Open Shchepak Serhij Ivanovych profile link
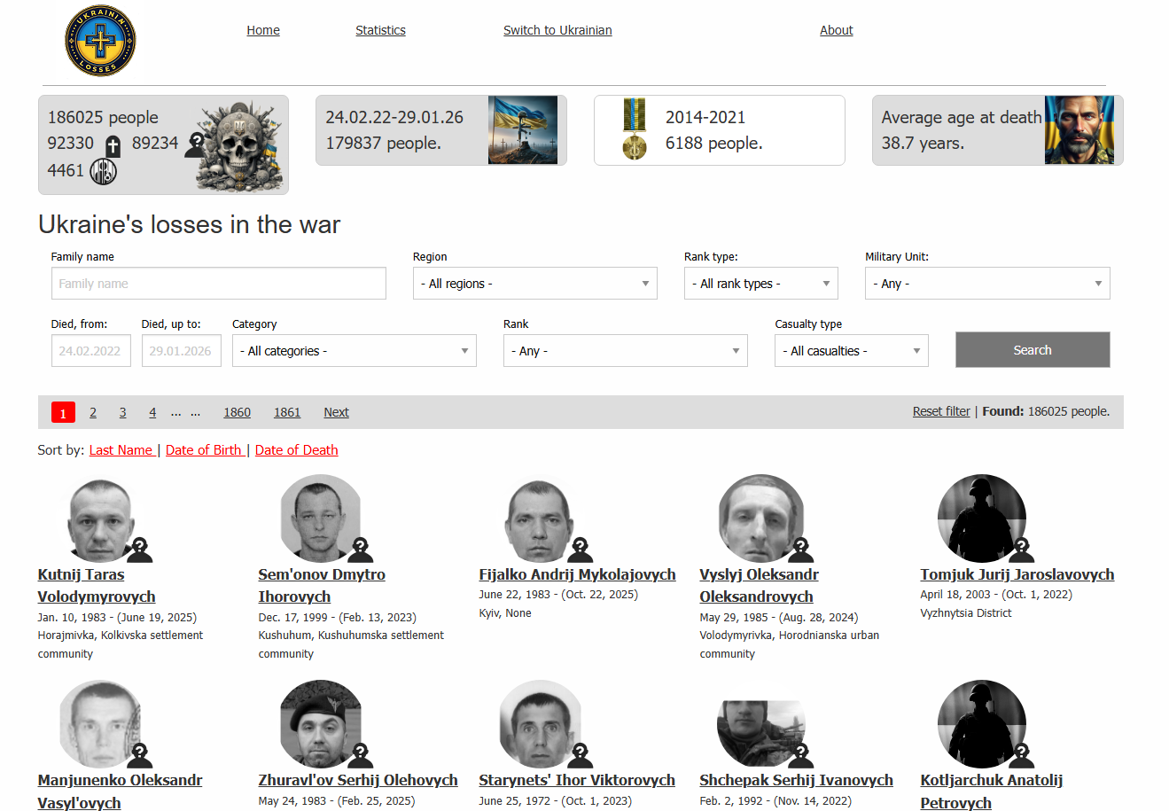Viewport: 1169px width, 811px height. (x=797, y=780)
